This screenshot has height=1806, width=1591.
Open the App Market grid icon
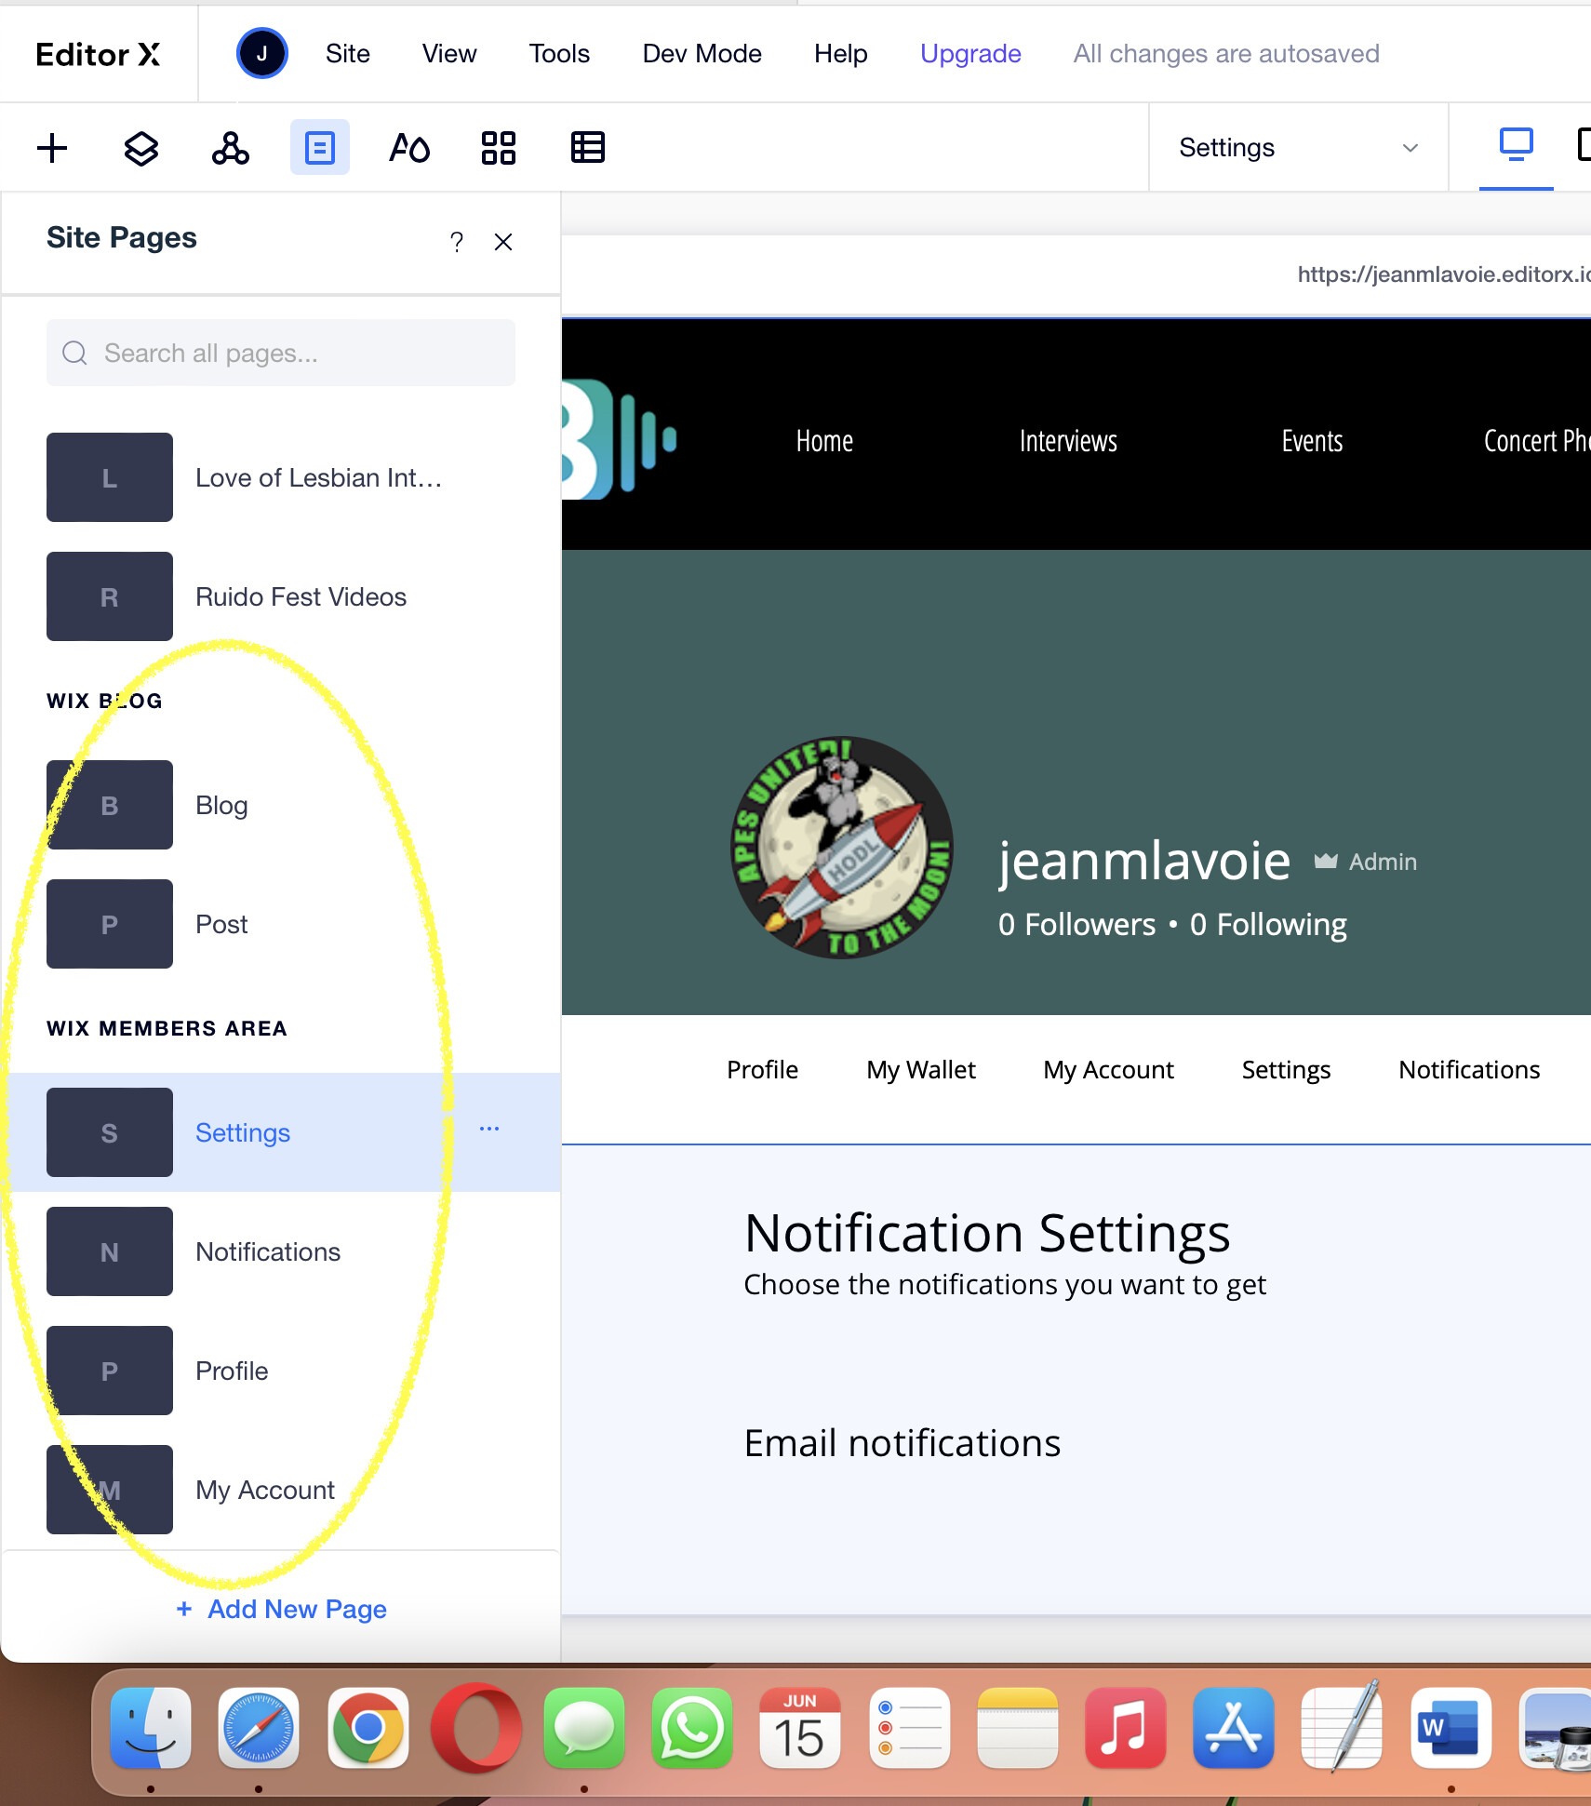pos(499,148)
